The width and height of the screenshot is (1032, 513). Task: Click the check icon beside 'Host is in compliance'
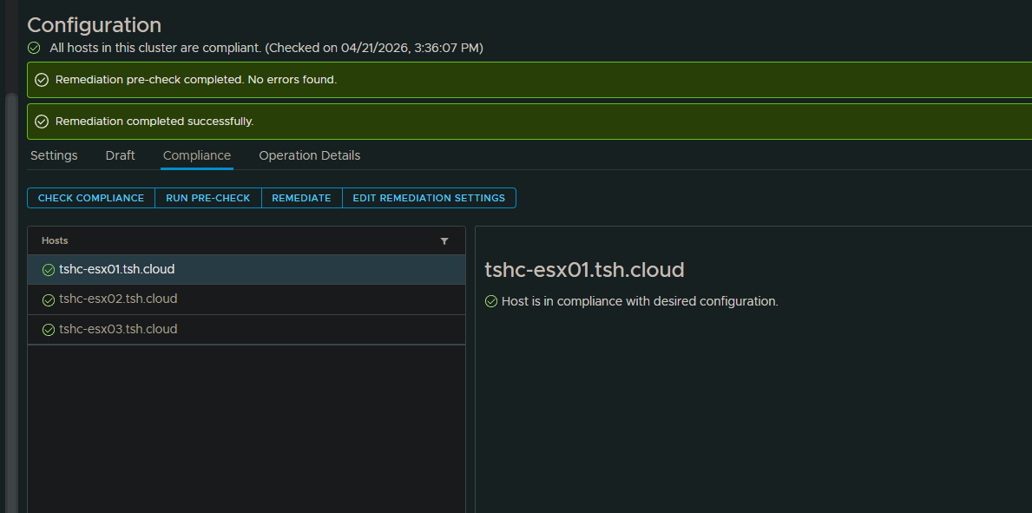pyautogui.click(x=491, y=301)
